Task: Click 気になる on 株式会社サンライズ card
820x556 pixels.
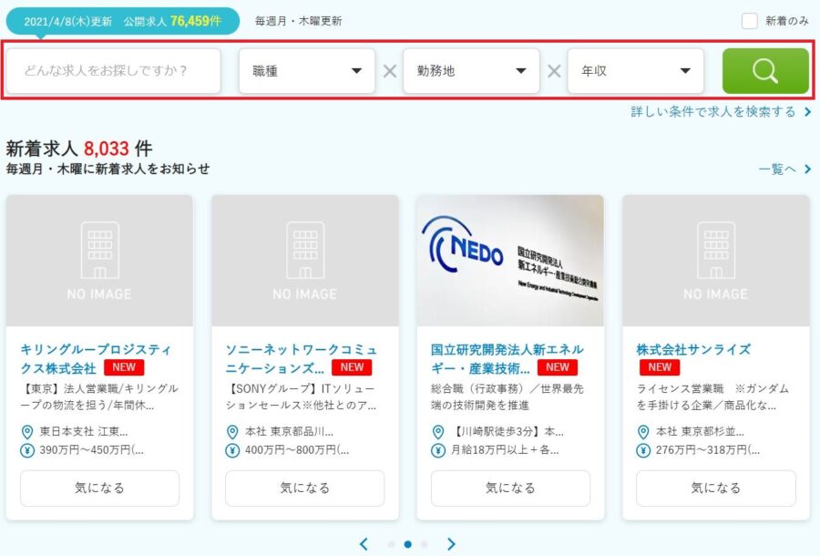Action: (716, 488)
